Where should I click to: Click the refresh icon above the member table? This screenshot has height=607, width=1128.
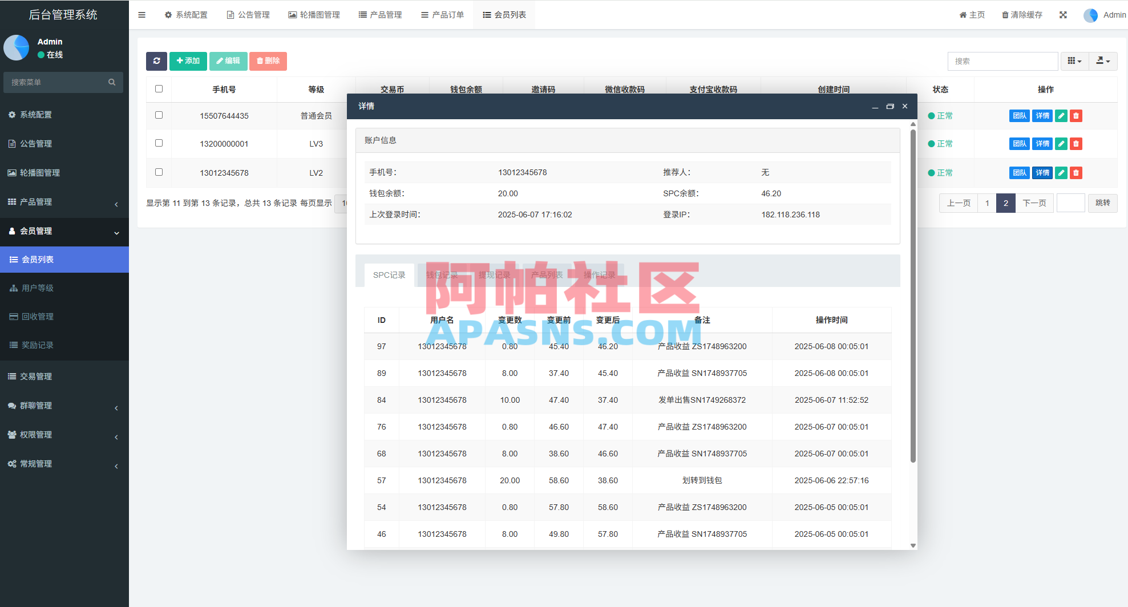click(157, 61)
